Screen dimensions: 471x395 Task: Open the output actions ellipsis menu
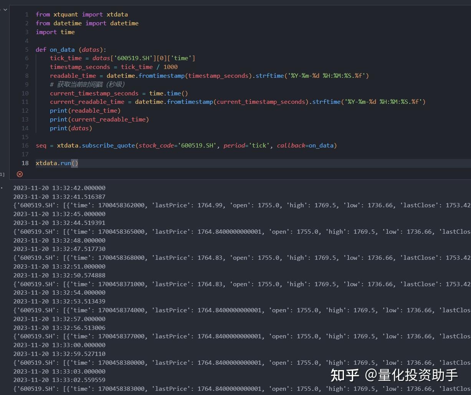pyautogui.click(x=2, y=188)
